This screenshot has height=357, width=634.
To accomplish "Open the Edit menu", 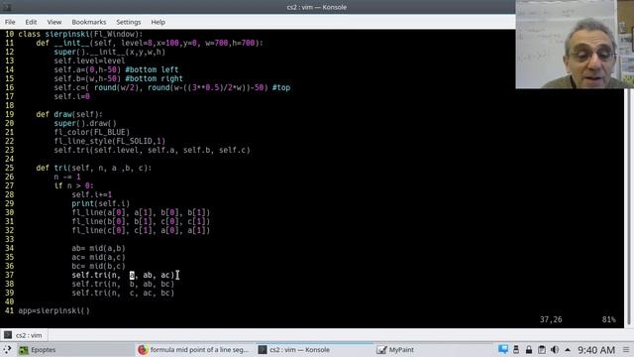I will tap(31, 22).
